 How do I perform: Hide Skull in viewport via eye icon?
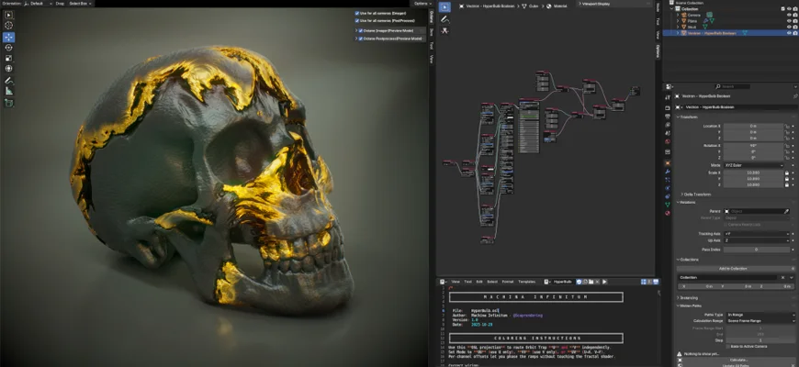click(789, 27)
